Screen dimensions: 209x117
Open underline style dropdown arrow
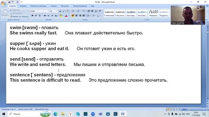click(42, 16)
